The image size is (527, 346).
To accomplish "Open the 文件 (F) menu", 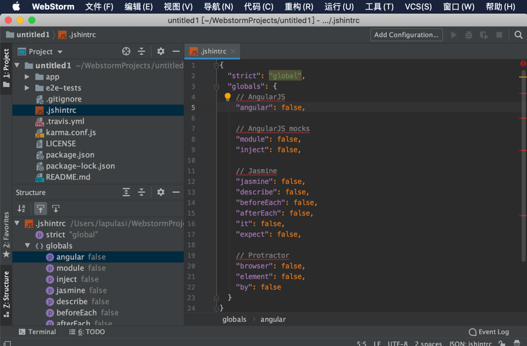I will coord(99,6).
